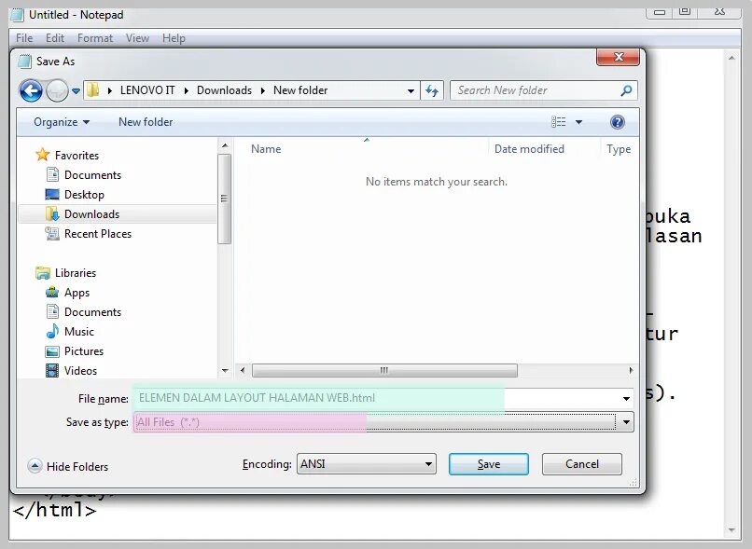Click the Forward navigation arrow
Image resolution: width=752 pixels, height=549 pixels.
click(57, 90)
